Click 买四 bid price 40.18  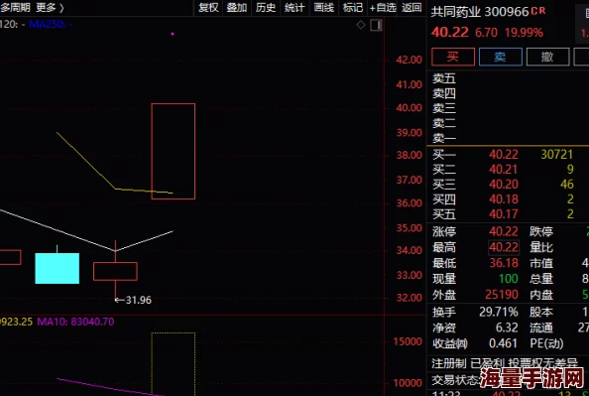(504, 198)
